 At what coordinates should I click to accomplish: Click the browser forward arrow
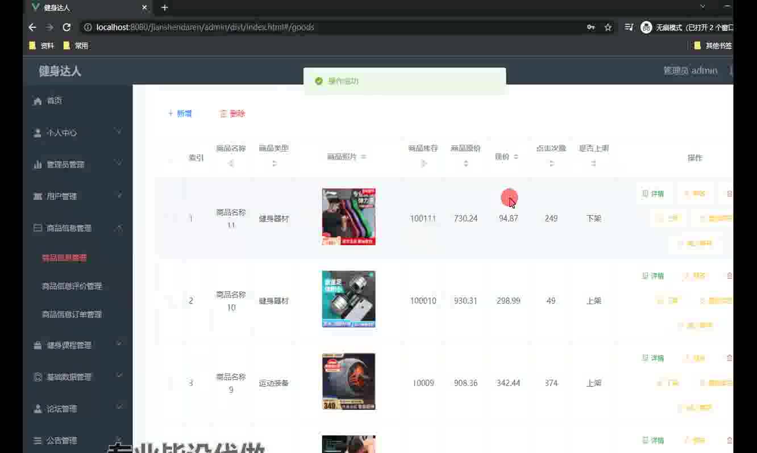[49, 27]
